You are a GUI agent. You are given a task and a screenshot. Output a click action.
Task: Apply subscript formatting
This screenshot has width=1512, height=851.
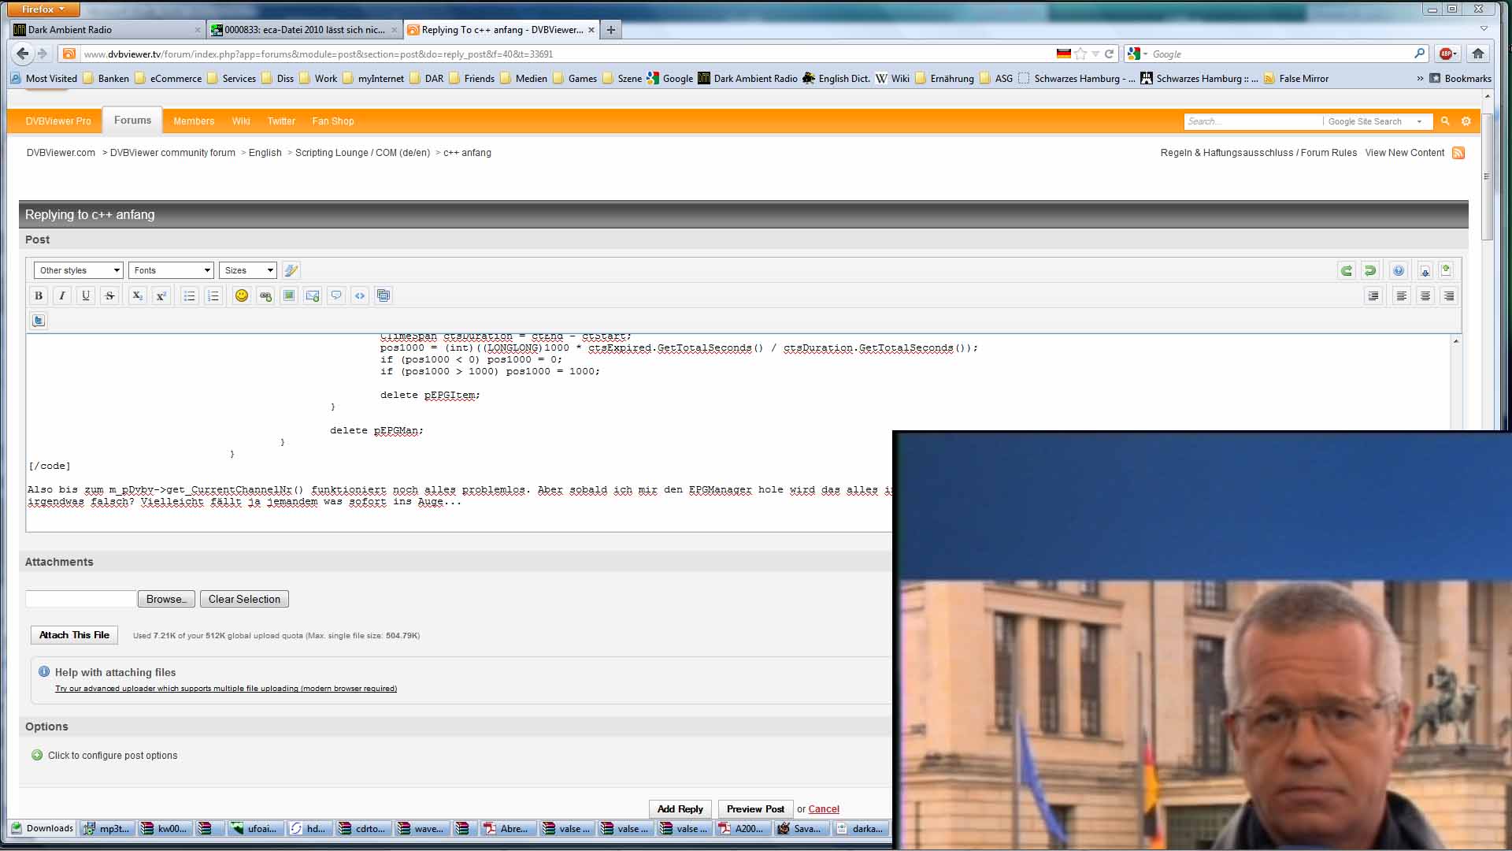point(137,295)
